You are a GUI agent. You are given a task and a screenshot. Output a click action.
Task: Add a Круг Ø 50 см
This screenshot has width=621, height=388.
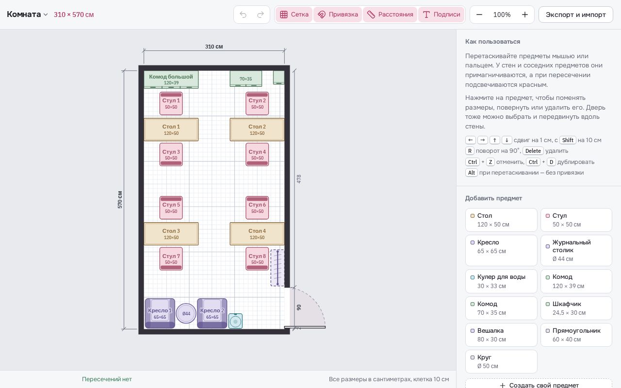tap(501, 362)
